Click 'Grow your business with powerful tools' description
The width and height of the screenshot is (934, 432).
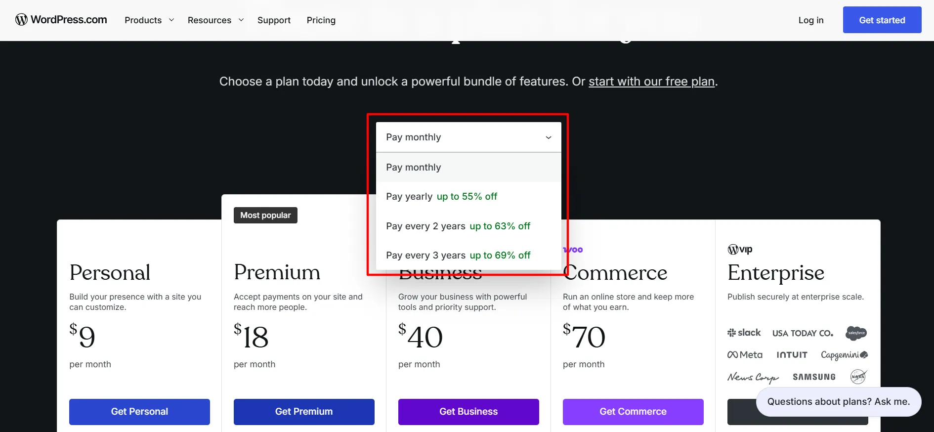(463, 302)
